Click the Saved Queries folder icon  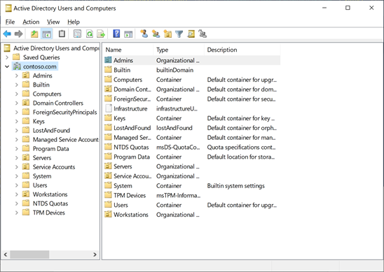click(x=16, y=57)
